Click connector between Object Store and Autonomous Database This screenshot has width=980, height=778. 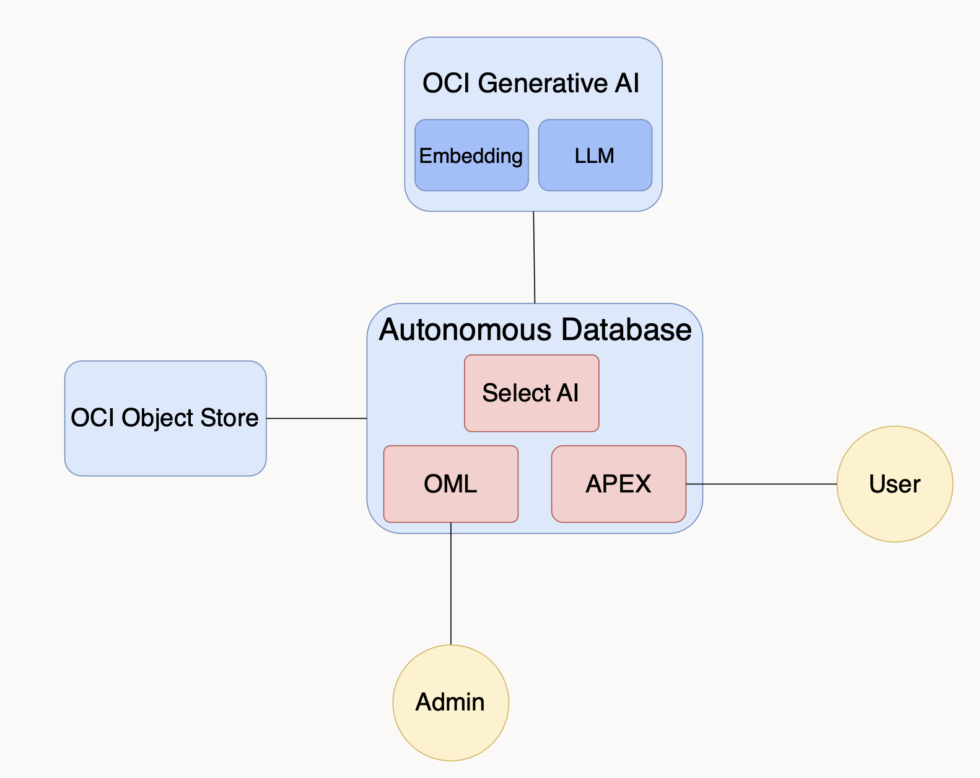[317, 418]
